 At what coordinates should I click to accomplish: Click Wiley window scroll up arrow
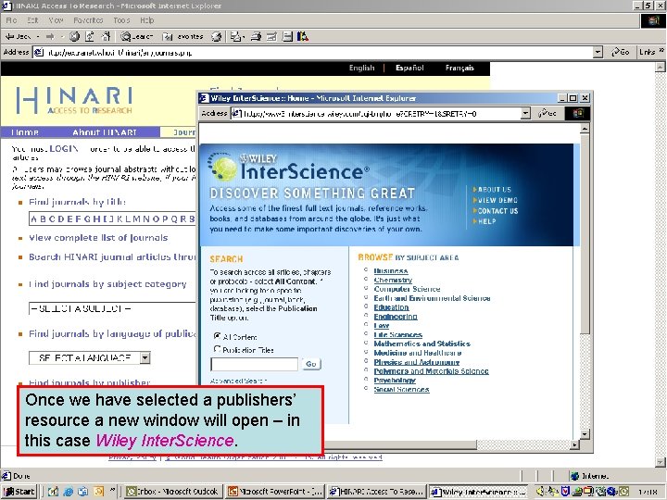tap(585, 128)
